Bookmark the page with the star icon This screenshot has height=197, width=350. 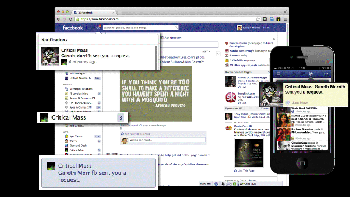(258, 19)
